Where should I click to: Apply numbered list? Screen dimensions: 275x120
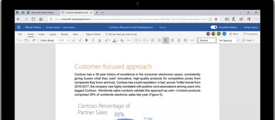click(x=145, y=40)
